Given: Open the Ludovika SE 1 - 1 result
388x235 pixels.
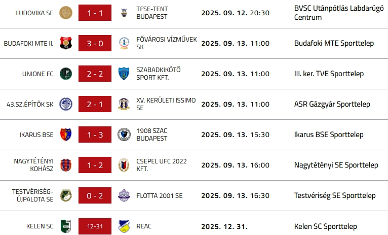Looking at the screenshot, I should pyautogui.click(x=95, y=13).
